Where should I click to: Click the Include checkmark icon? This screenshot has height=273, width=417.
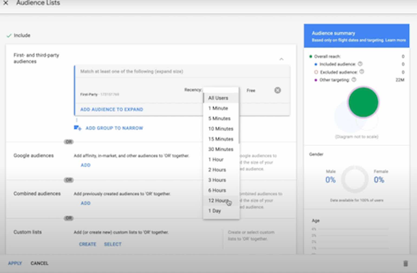click(9, 35)
